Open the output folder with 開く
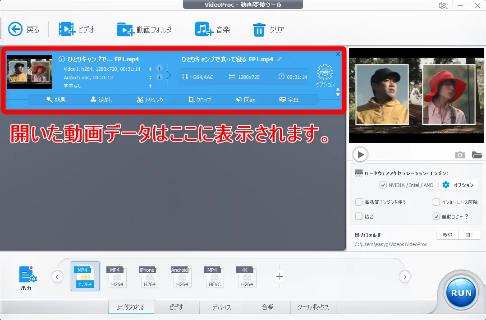 tap(470, 235)
